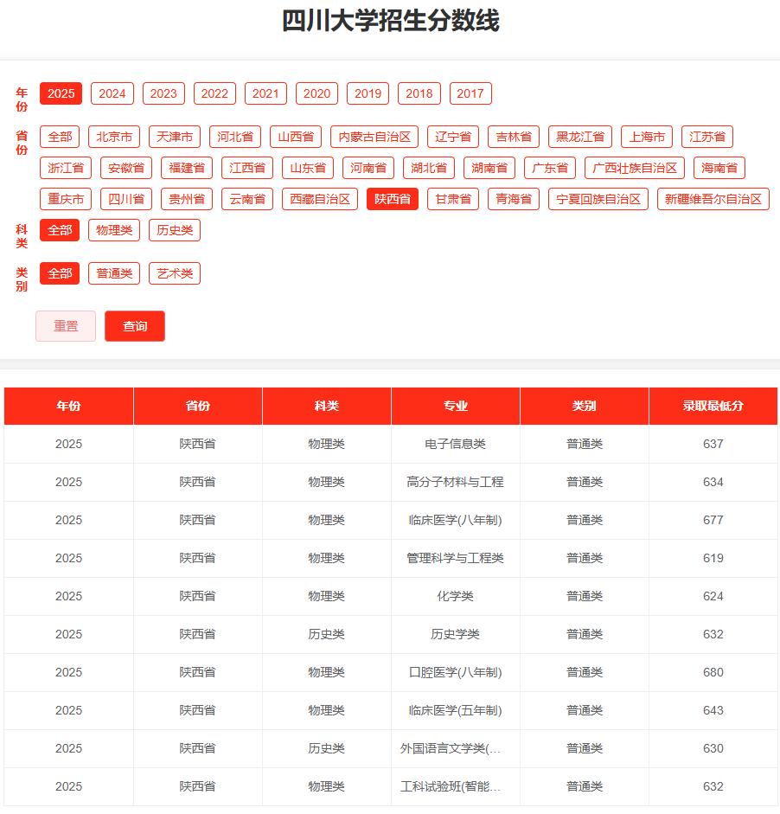Pick 上海市 province
Viewport: 780px width, 814px height.
(647, 137)
